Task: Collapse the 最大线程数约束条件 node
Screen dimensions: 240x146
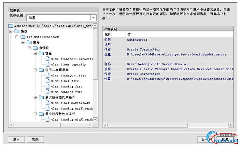Action: pyautogui.click(x=35, y=97)
